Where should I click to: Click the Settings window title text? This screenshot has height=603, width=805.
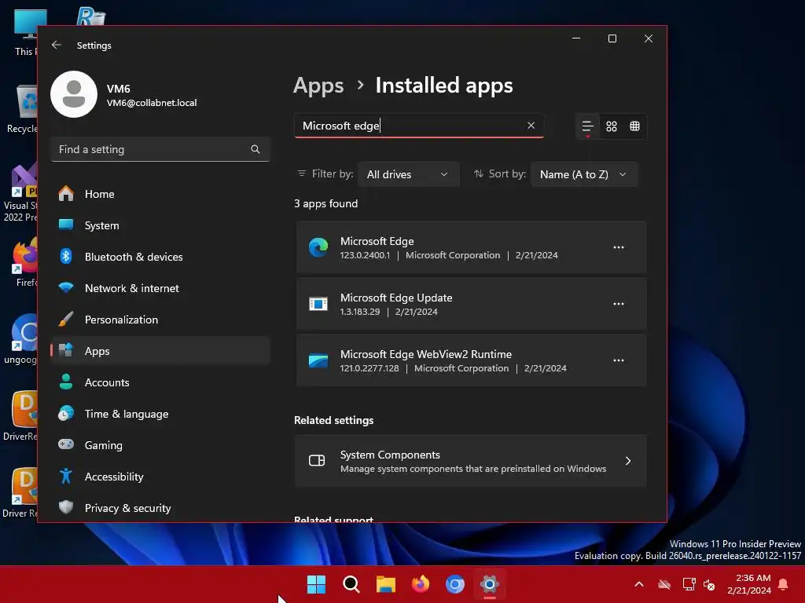(x=94, y=45)
